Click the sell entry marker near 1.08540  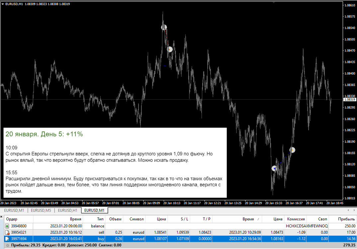pyautogui.click(x=164, y=27)
